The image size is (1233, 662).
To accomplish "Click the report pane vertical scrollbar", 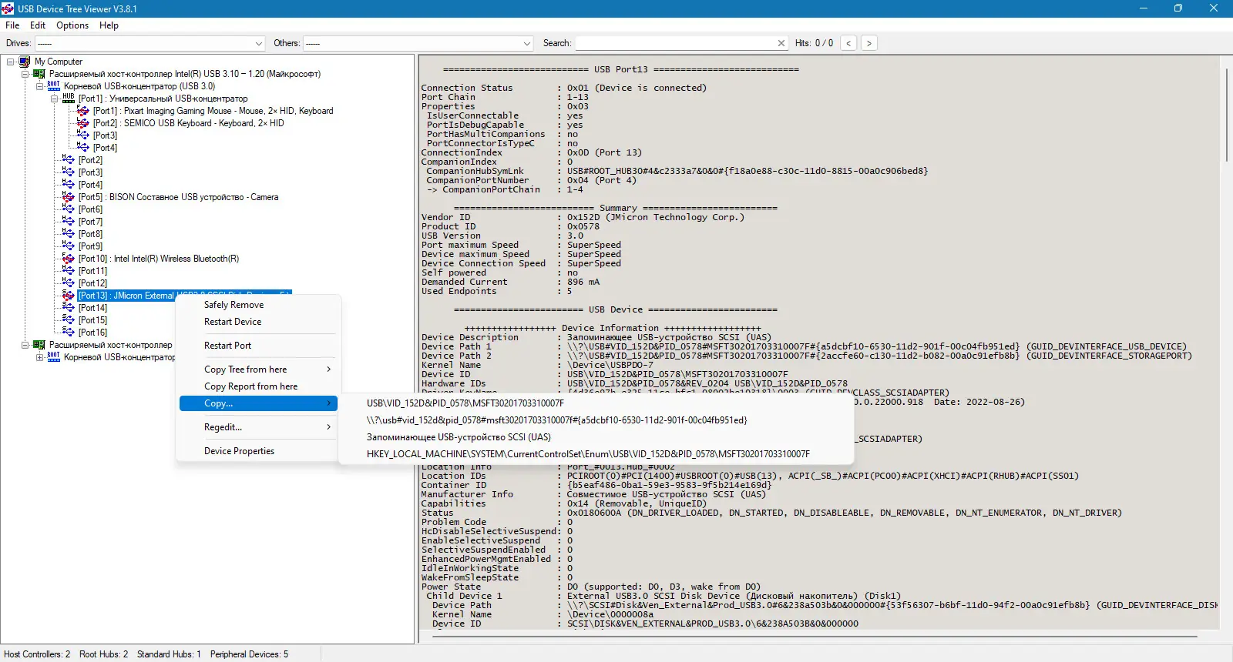I will click(1225, 115).
